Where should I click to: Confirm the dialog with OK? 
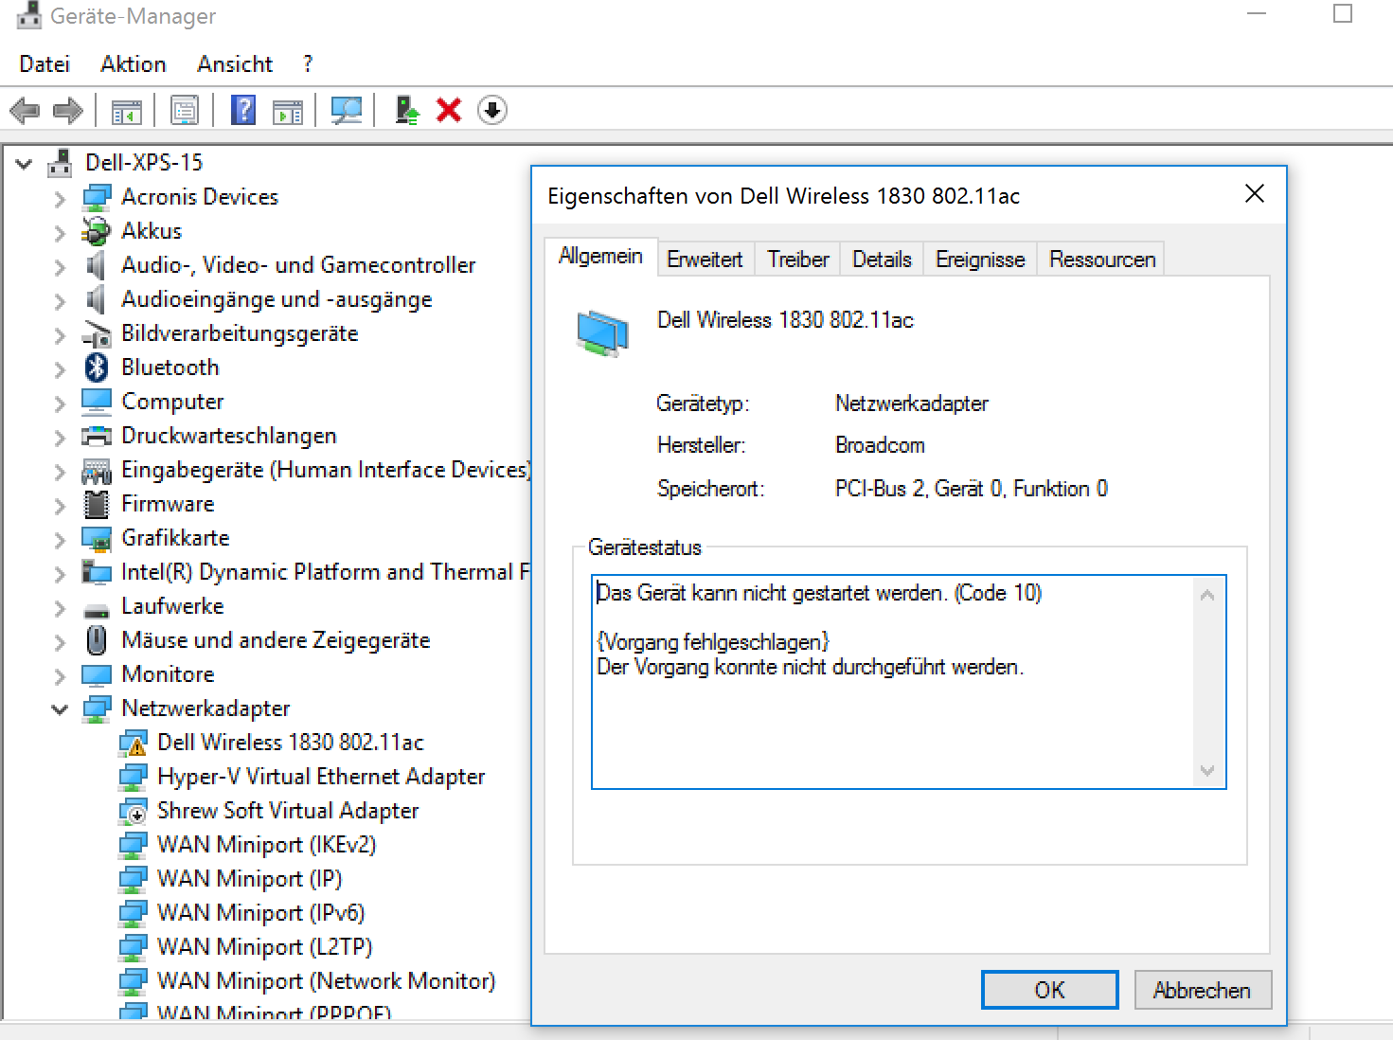tap(1049, 990)
